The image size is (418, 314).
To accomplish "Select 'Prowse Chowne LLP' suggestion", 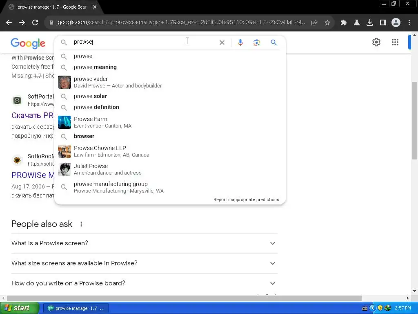I will tap(170, 151).
